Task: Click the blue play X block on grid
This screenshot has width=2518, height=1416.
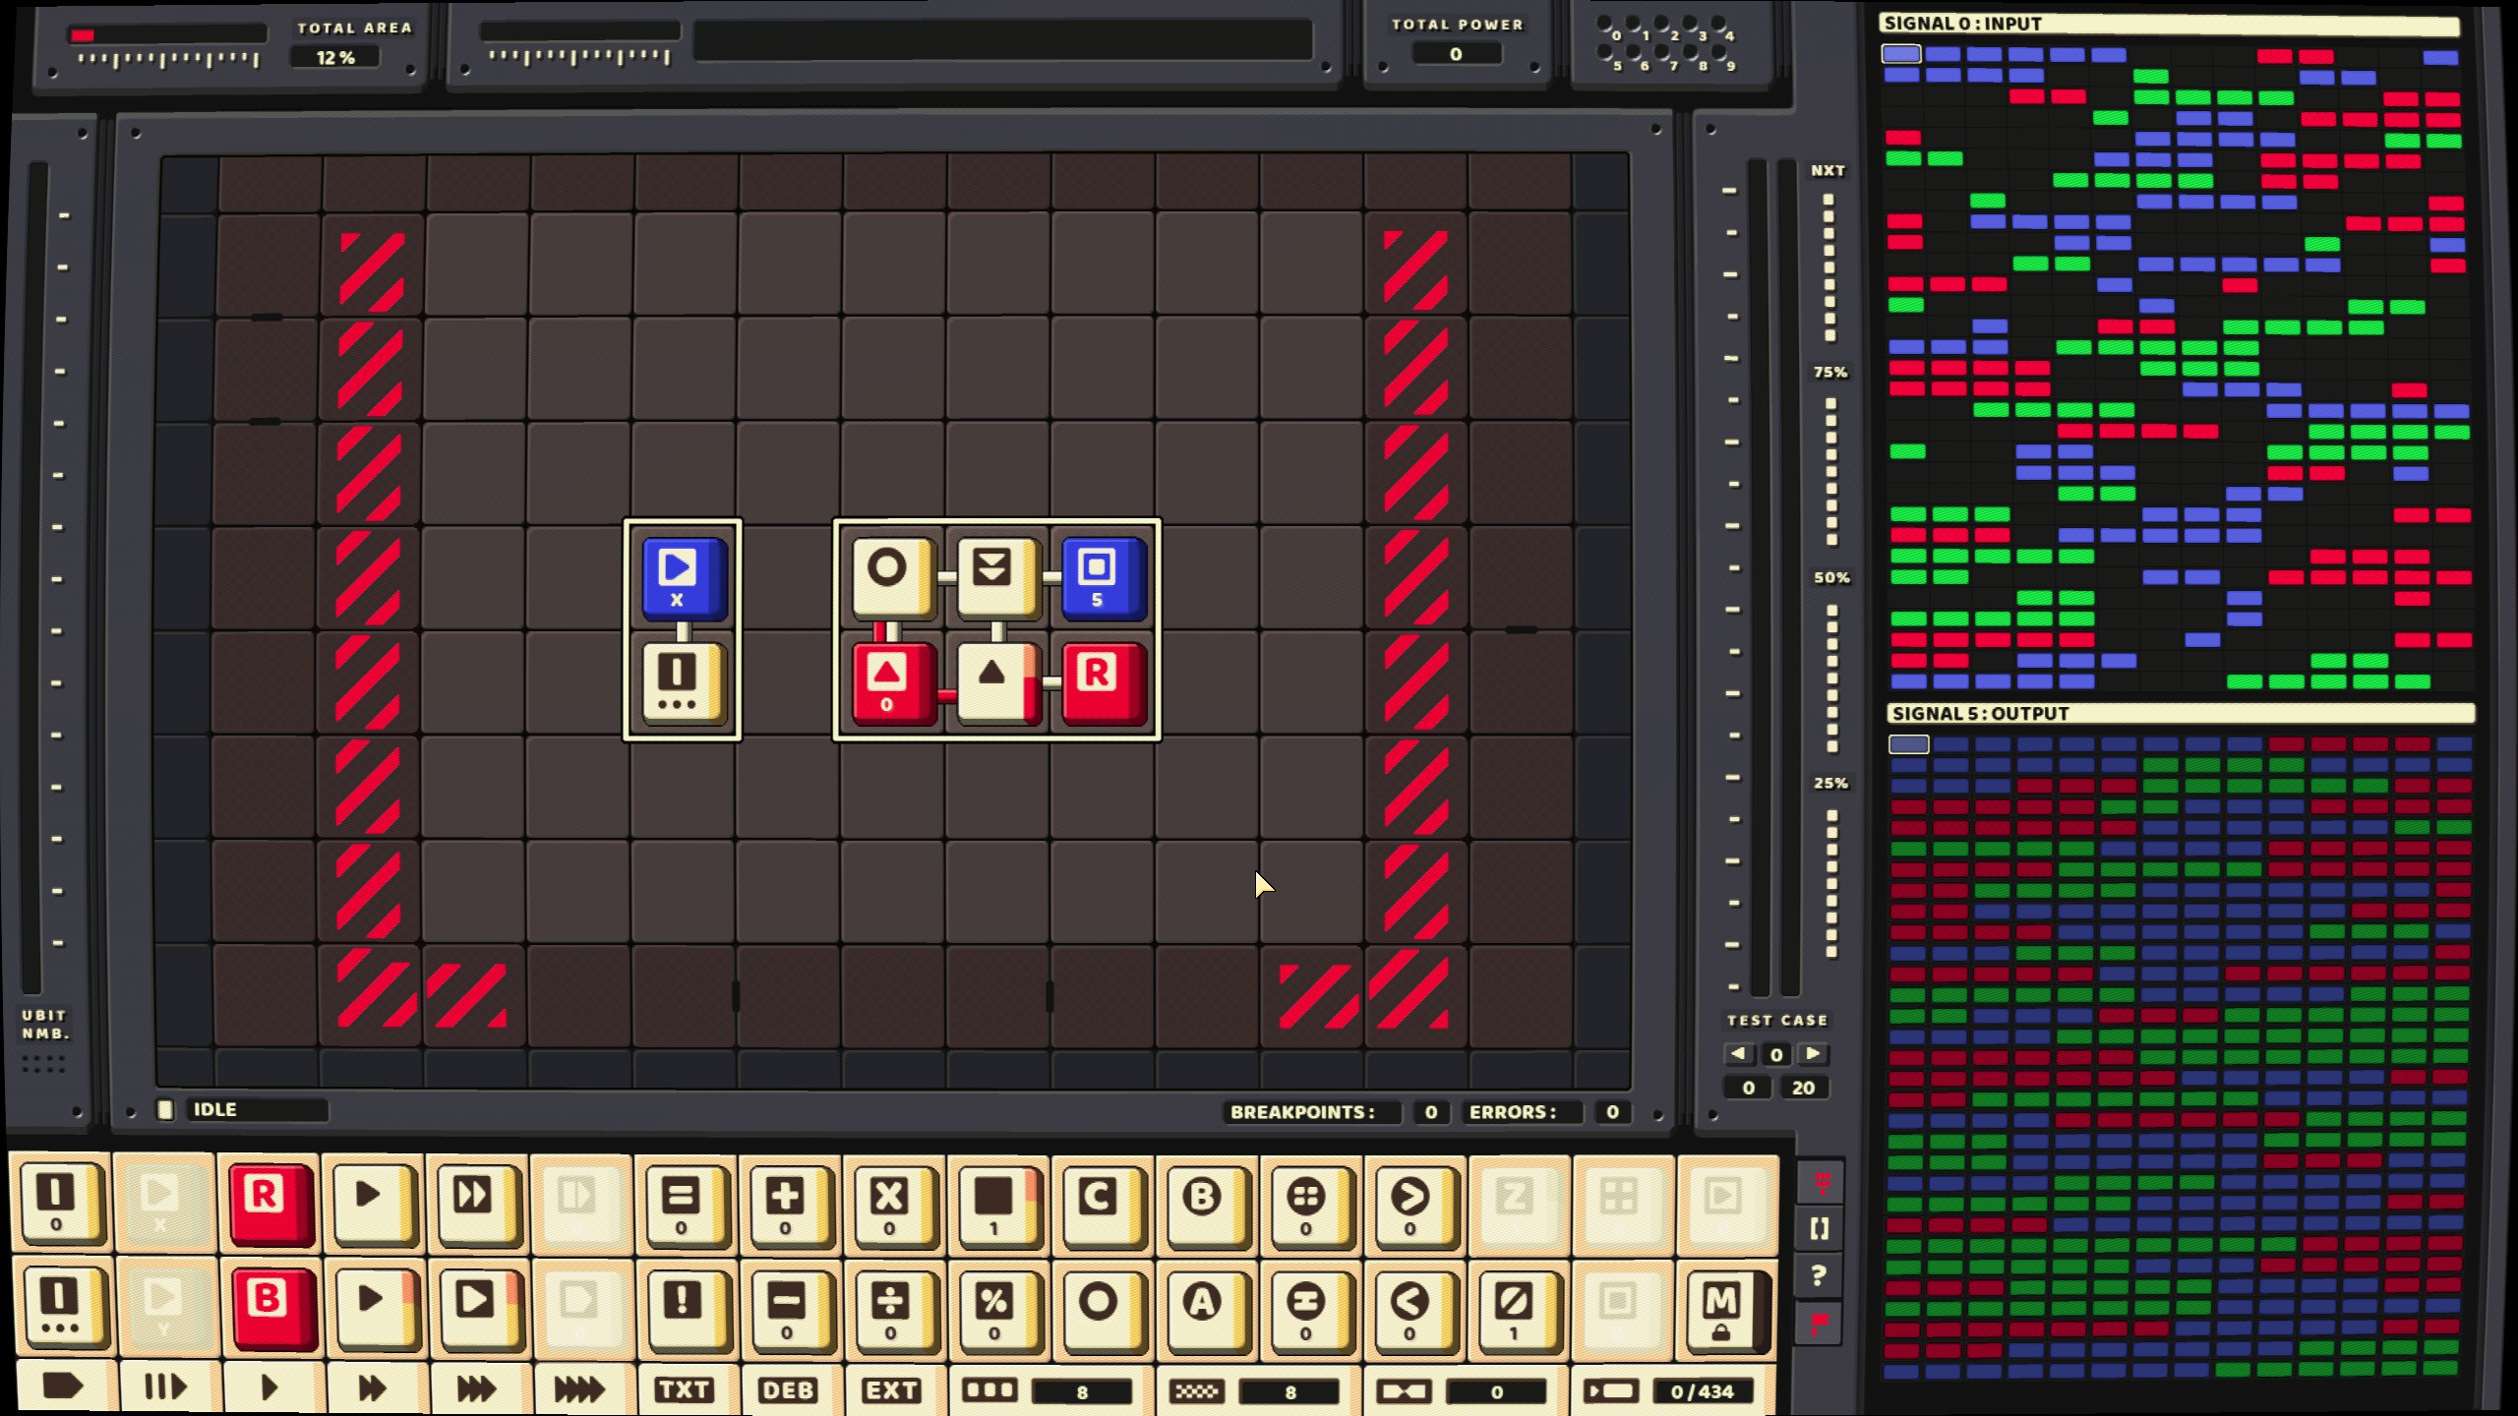Action: coord(684,579)
